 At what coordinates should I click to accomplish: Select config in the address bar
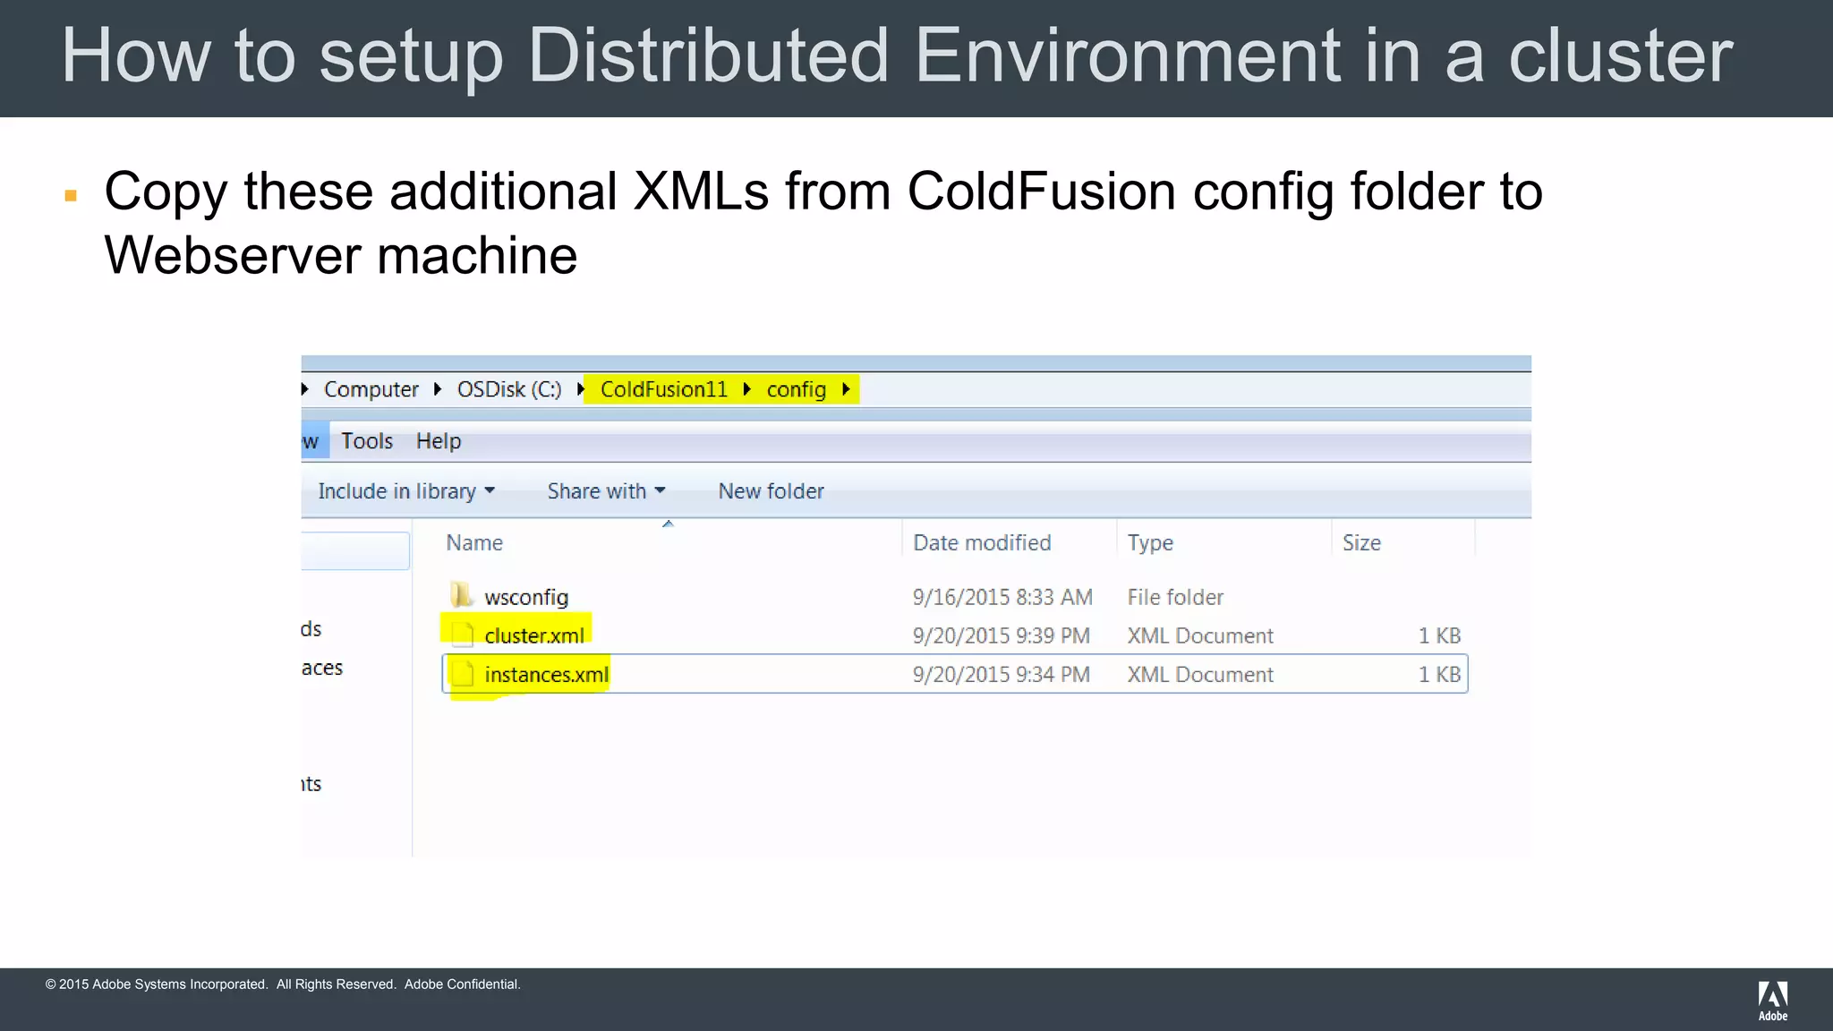(x=796, y=389)
